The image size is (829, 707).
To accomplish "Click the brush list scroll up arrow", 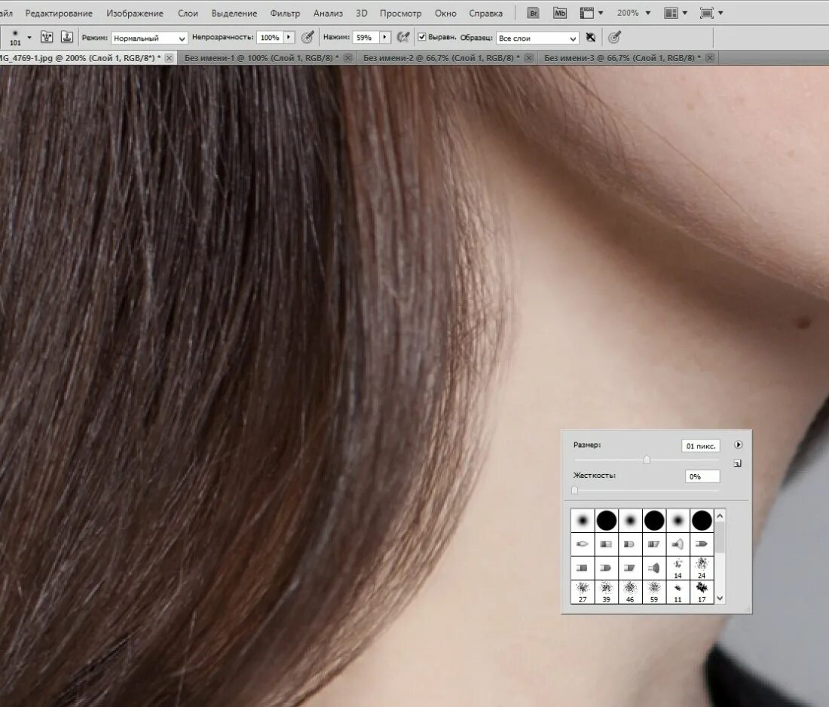I will (720, 515).
